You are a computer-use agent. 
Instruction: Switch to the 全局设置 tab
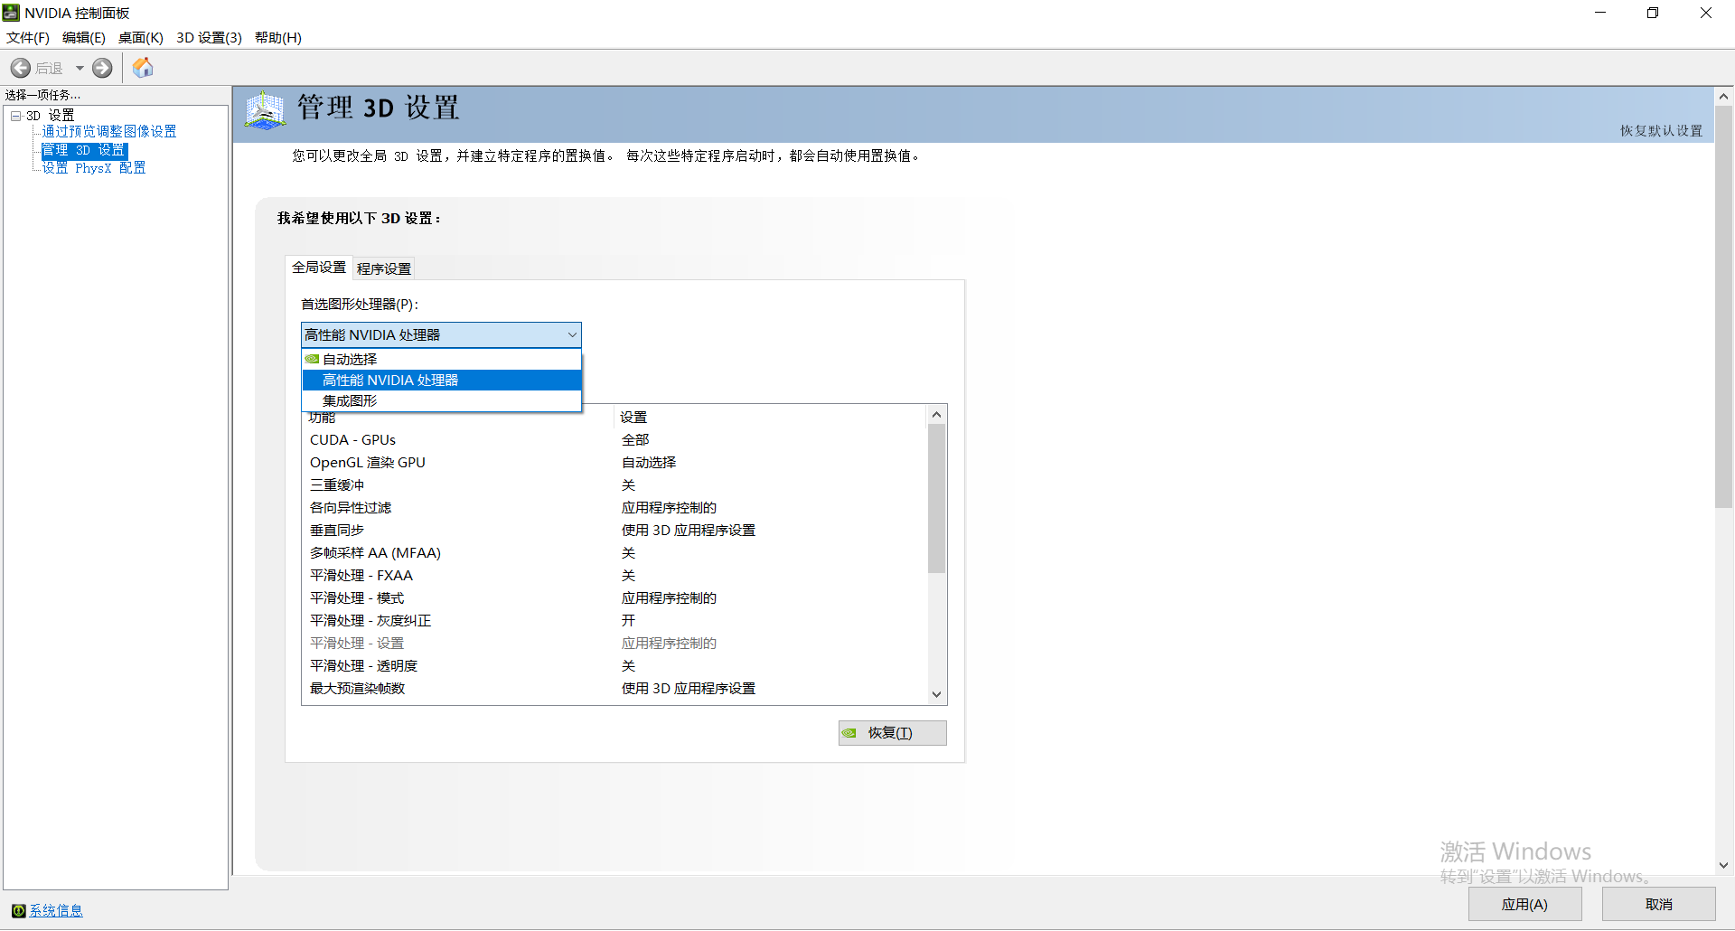click(x=319, y=268)
